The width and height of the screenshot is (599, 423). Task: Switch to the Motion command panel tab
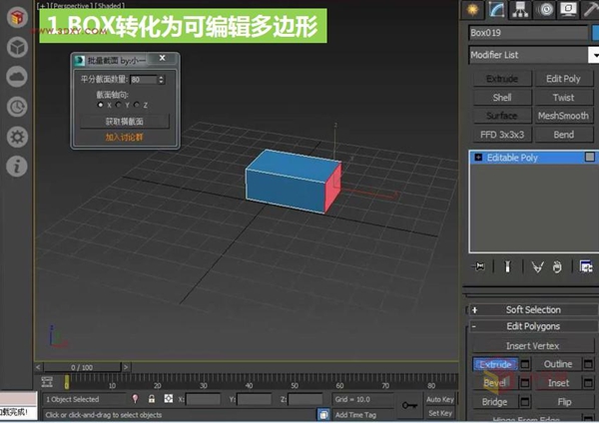545,9
